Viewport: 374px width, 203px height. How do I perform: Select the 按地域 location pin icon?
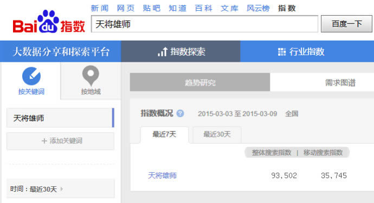pyautogui.click(x=91, y=76)
